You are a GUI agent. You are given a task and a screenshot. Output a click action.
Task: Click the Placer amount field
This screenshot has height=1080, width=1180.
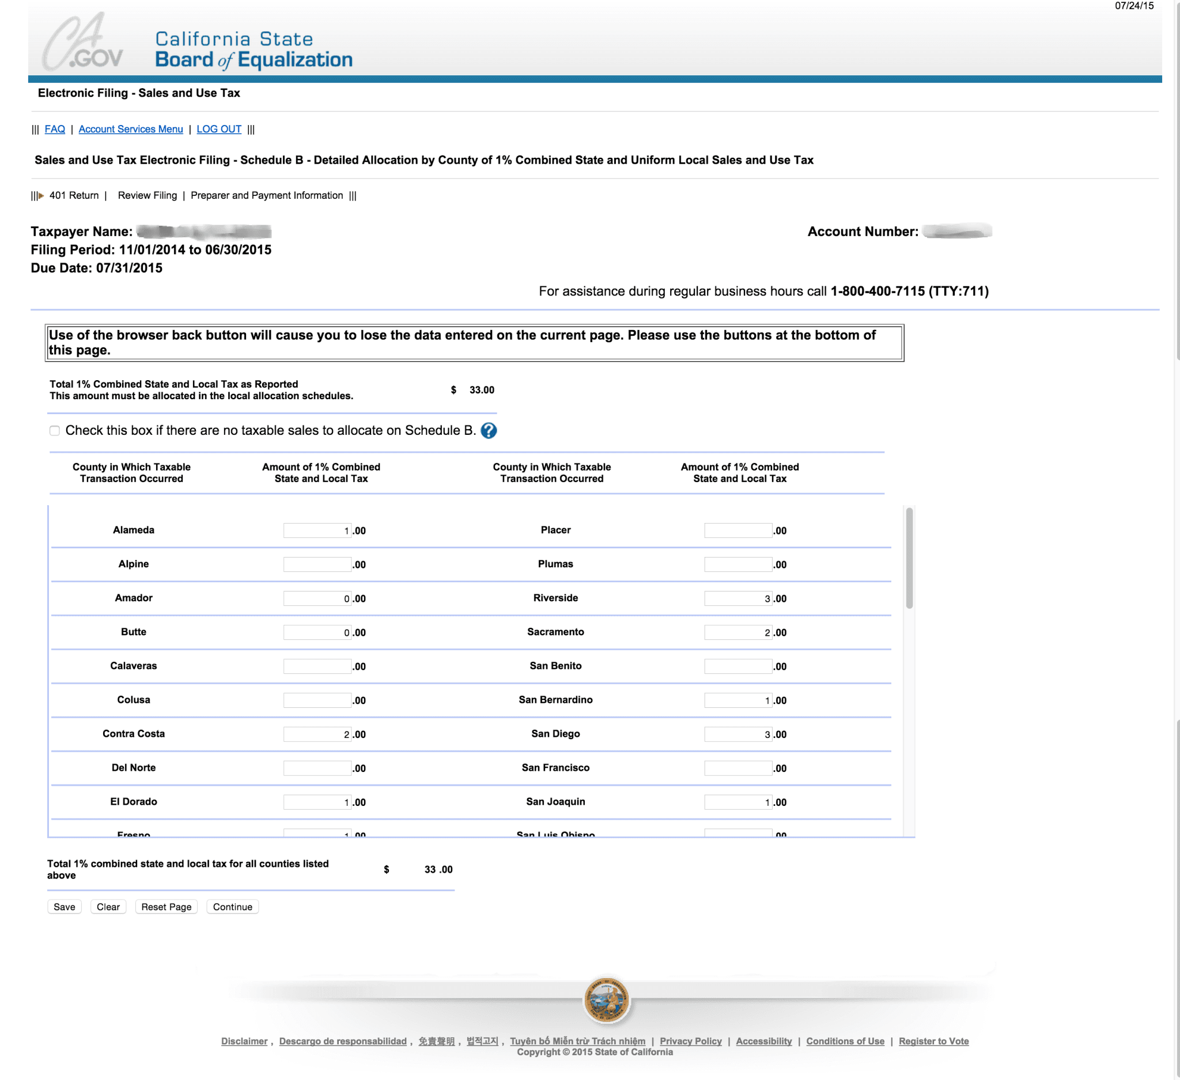pos(738,530)
